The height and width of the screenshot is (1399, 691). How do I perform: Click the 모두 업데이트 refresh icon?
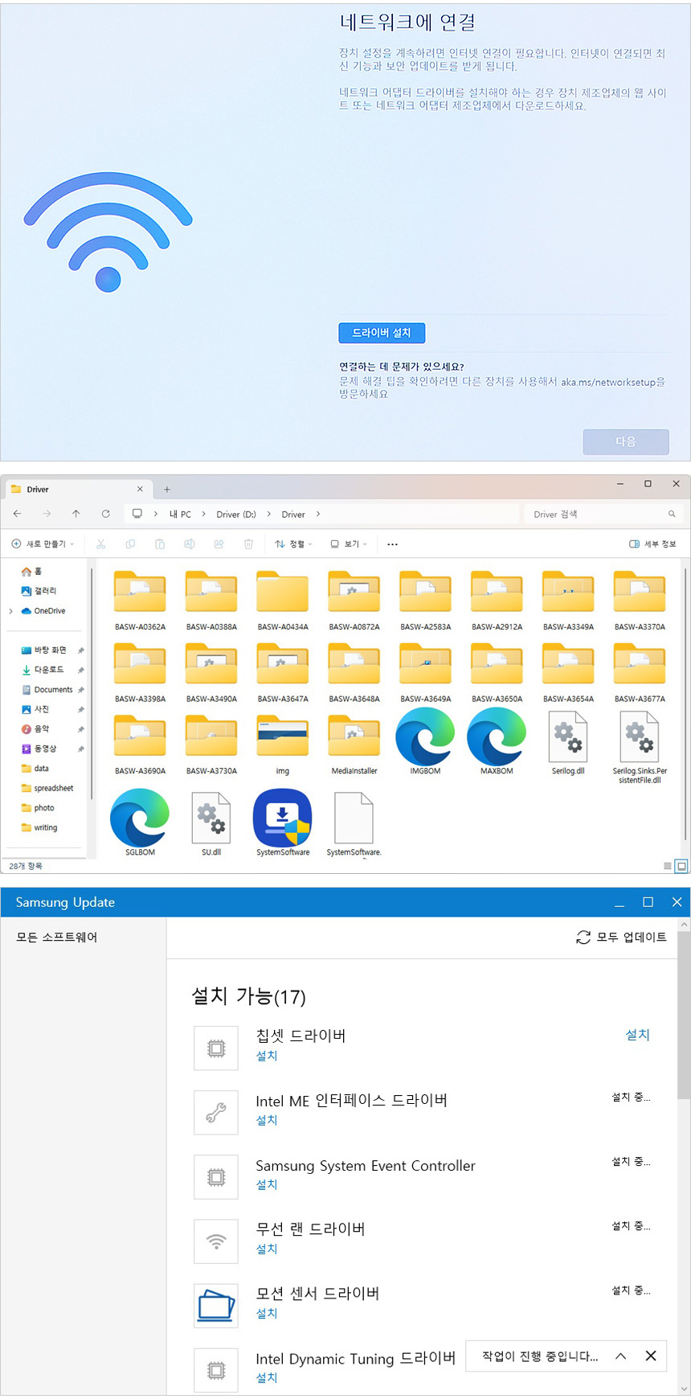[x=583, y=937]
